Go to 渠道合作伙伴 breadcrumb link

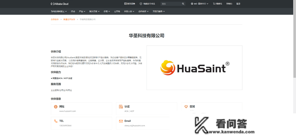[69, 19]
